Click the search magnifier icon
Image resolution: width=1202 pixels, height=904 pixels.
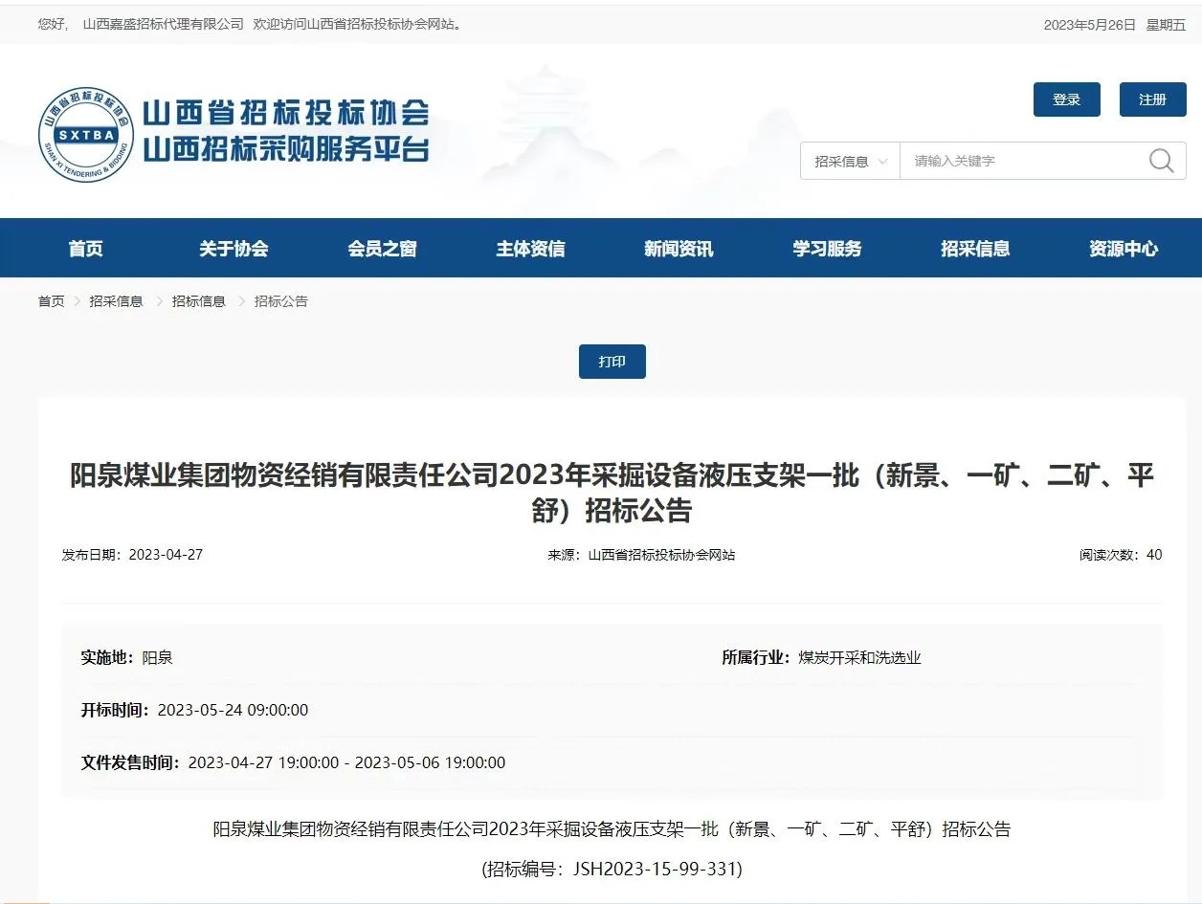pos(1161,161)
